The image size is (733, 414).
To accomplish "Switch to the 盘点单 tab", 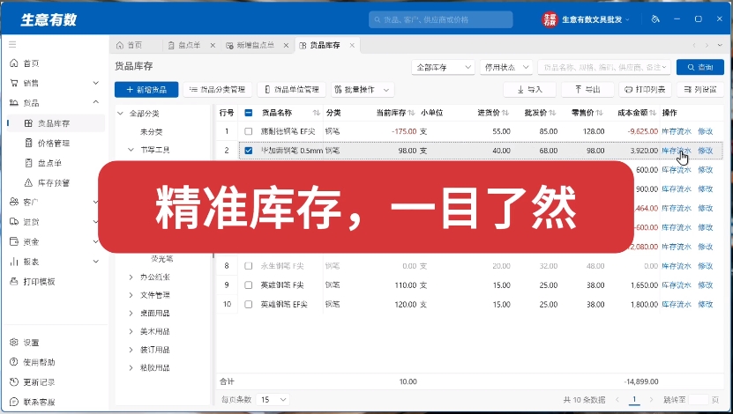I will pyautogui.click(x=184, y=45).
